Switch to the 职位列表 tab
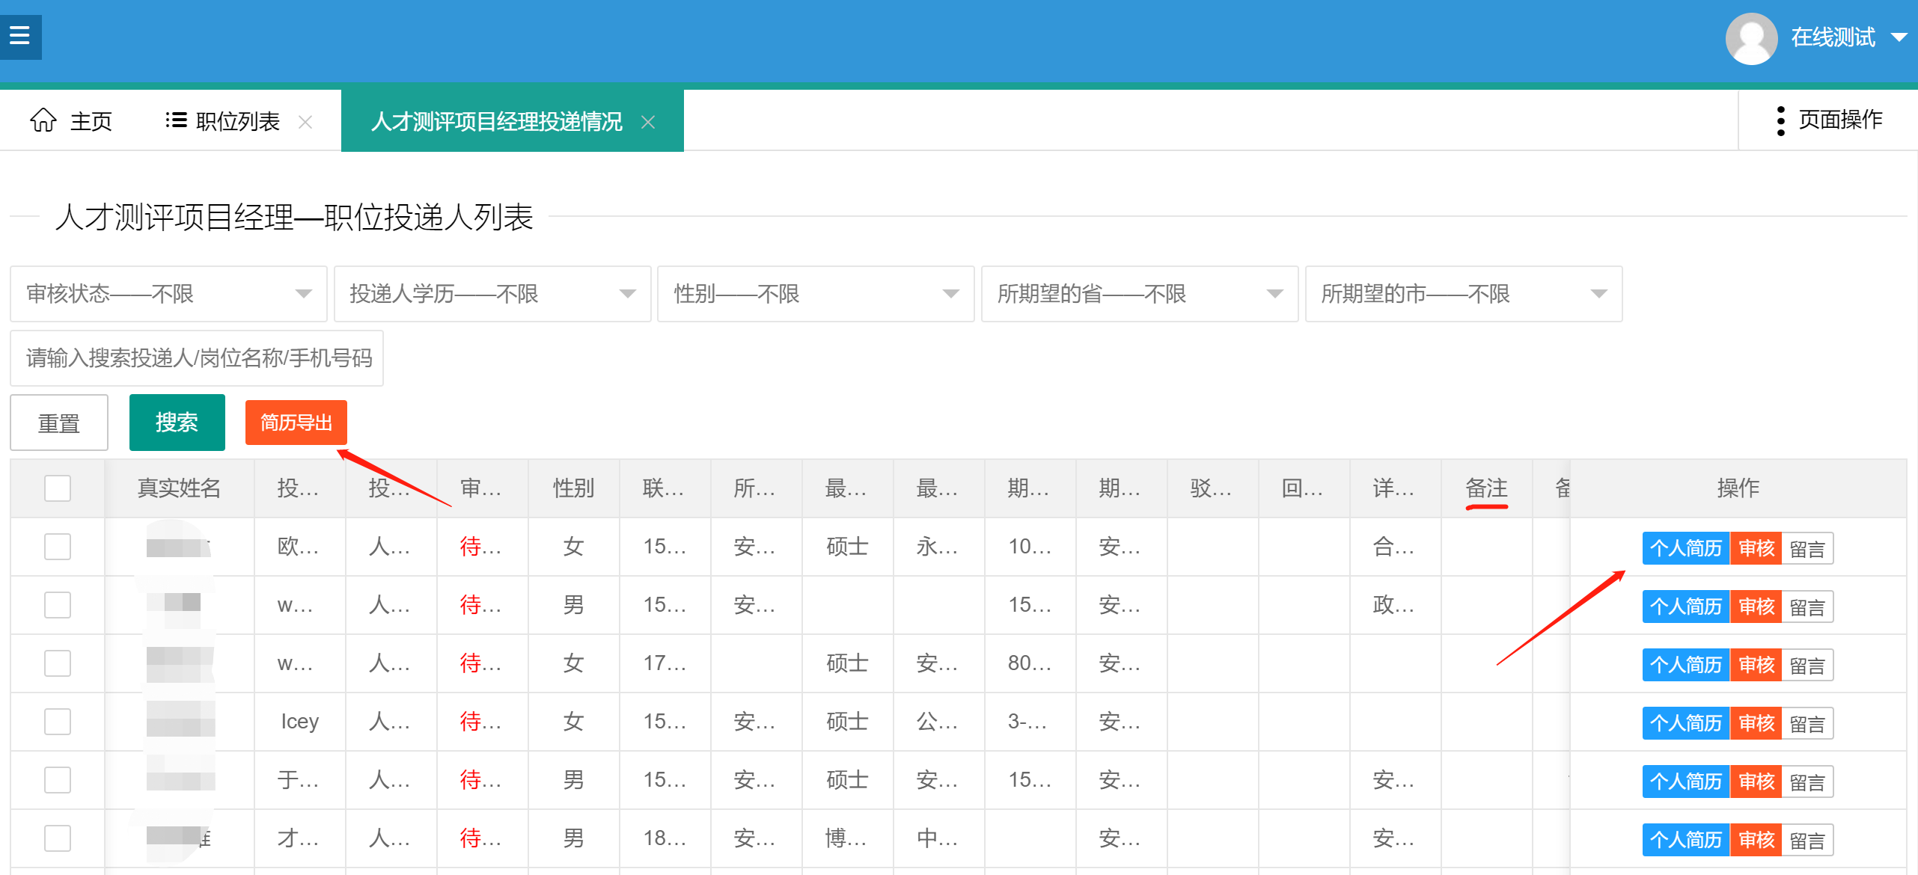The height and width of the screenshot is (875, 1918). tap(237, 121)
